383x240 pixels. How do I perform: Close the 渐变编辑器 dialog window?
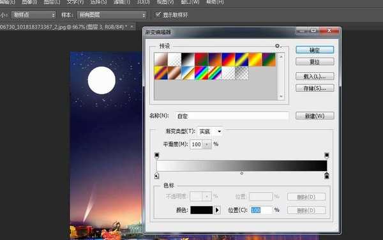click(x=329, y=30)
